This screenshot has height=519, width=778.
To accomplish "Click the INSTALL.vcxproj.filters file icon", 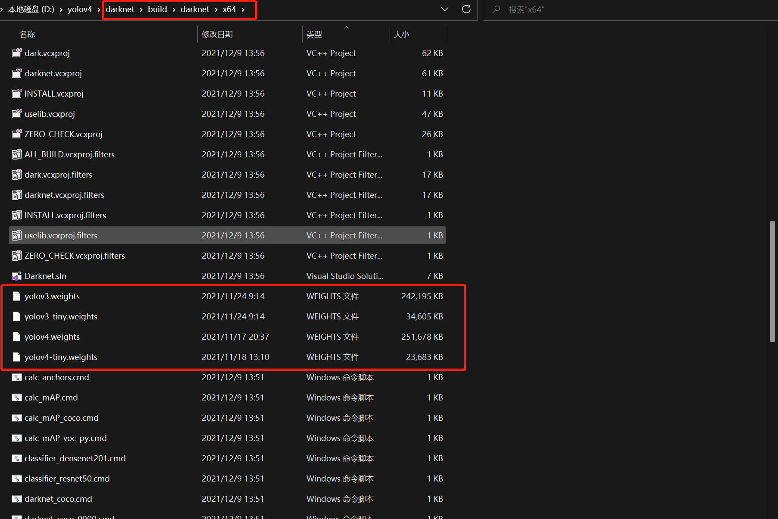I will pos(16,215).
